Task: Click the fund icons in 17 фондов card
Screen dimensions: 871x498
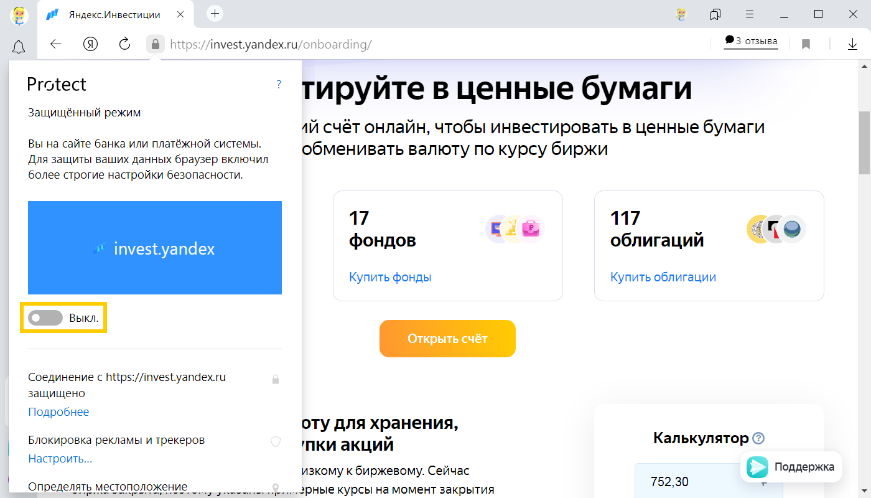Action: point(515,229)
